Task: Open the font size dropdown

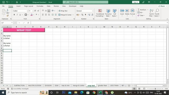Action: click(33, 11)
